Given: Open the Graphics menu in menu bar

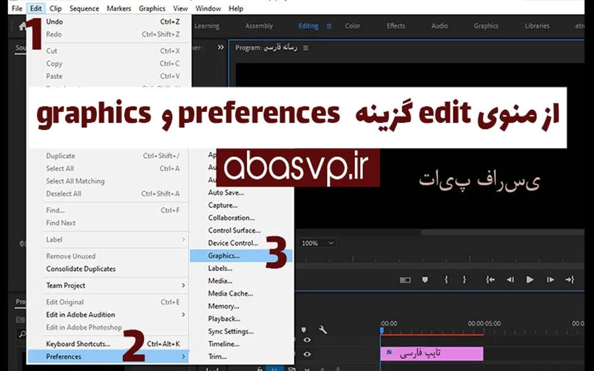Looking at the screenshot, I should pyautogui.click(x=152, y=8).
